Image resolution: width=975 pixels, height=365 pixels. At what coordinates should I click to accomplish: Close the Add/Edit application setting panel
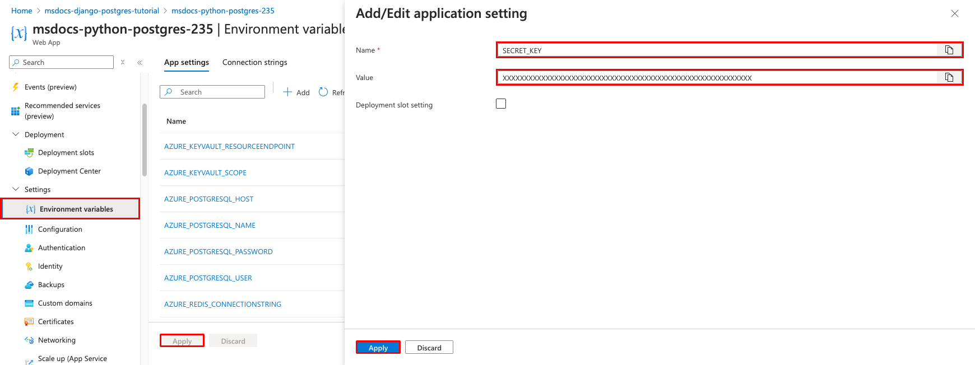click(955, 13)
